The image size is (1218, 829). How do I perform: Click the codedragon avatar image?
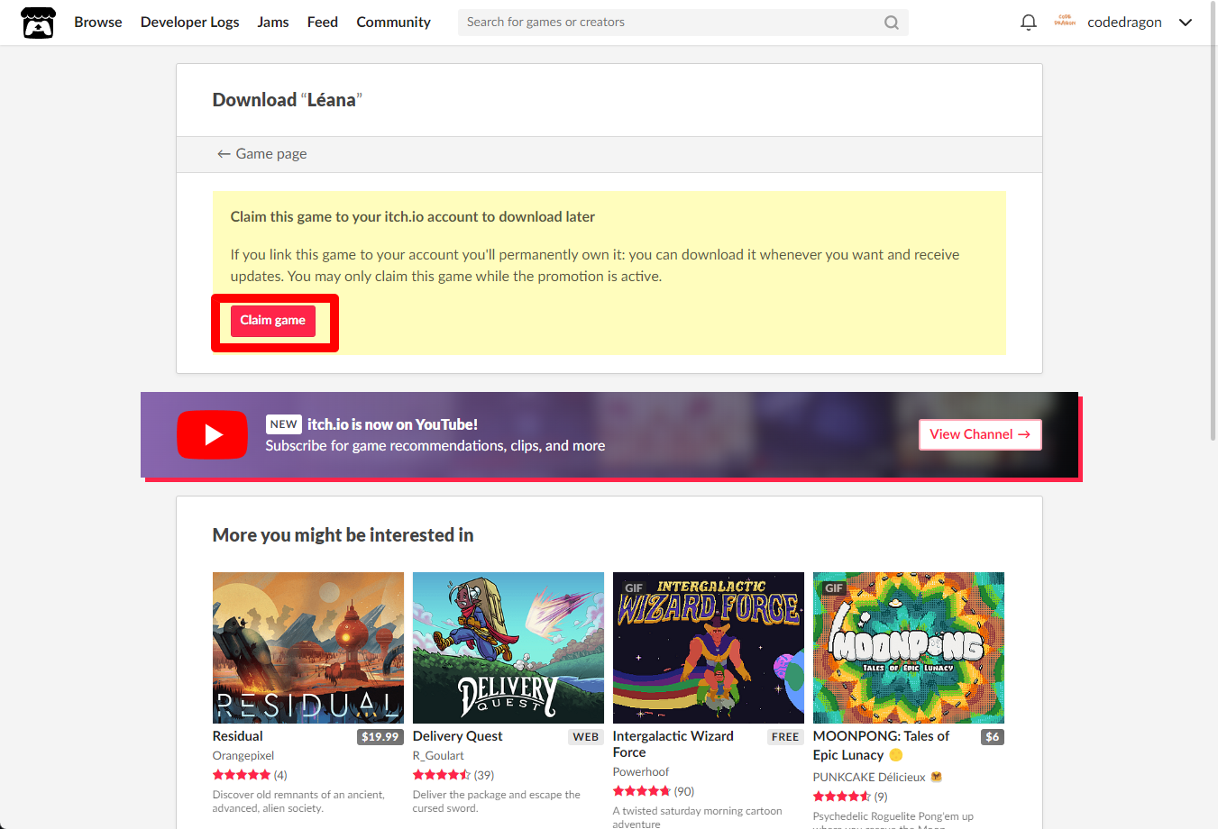[x=1065, y=22]
